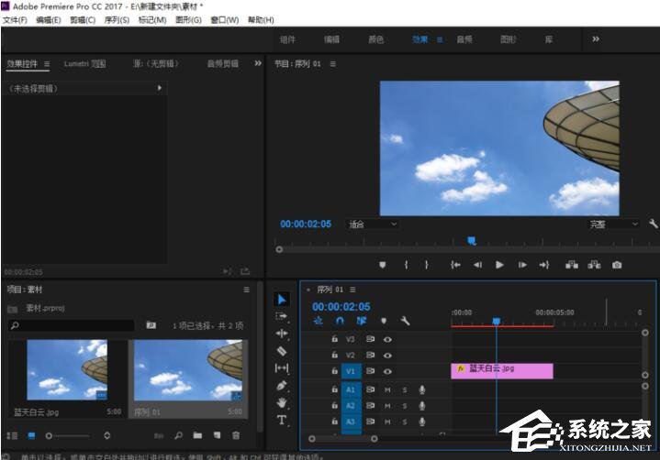660x460 pixels.
Task: Select the Hand tool
Action: [282, 403]
